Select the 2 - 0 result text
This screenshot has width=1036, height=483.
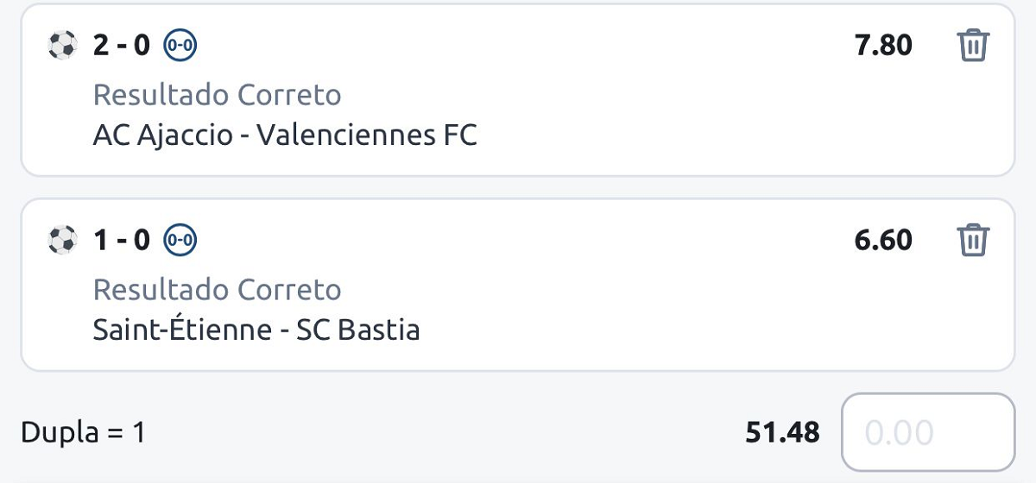click(122, 45)
